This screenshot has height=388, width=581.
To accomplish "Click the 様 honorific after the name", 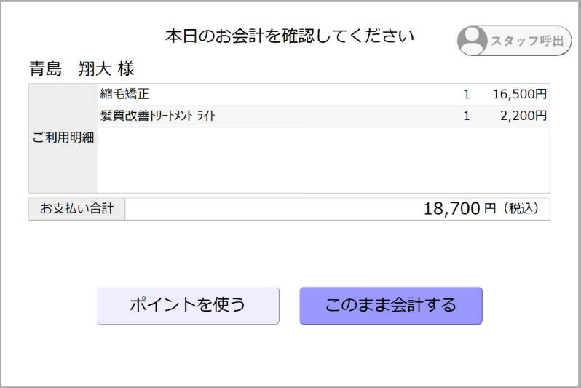I will coord(125,69).
